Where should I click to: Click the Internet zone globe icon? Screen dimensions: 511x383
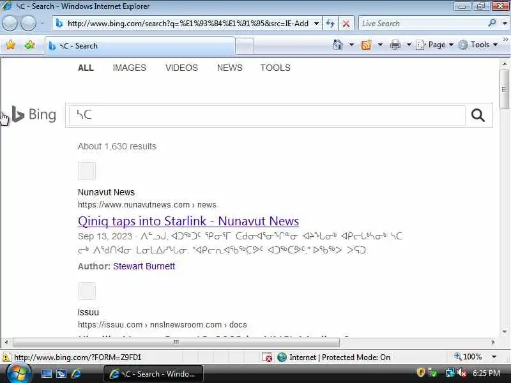[x=282, y=357]
